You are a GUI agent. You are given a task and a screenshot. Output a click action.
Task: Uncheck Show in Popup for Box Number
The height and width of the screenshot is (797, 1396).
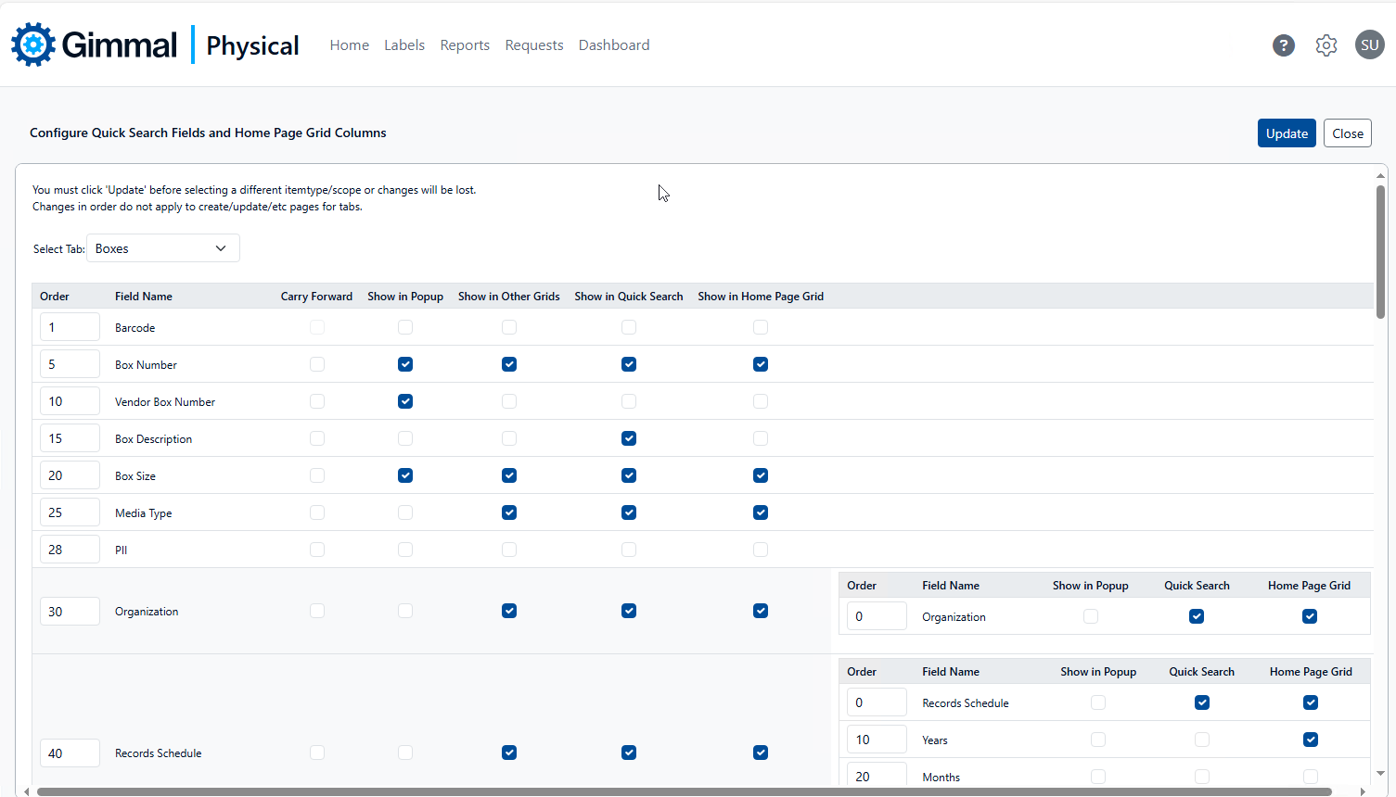405,364
